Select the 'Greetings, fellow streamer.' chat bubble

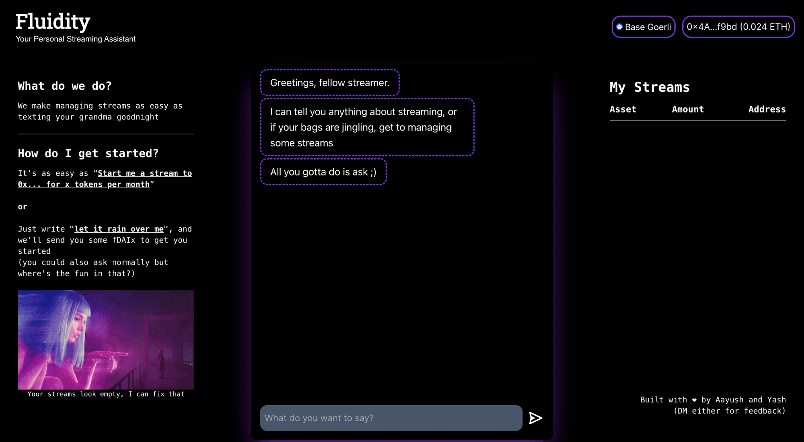[330, 83]
